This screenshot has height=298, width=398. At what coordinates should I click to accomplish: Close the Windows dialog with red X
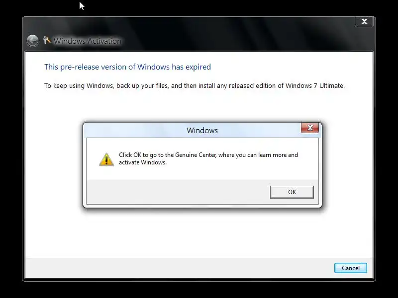(309, 128)
